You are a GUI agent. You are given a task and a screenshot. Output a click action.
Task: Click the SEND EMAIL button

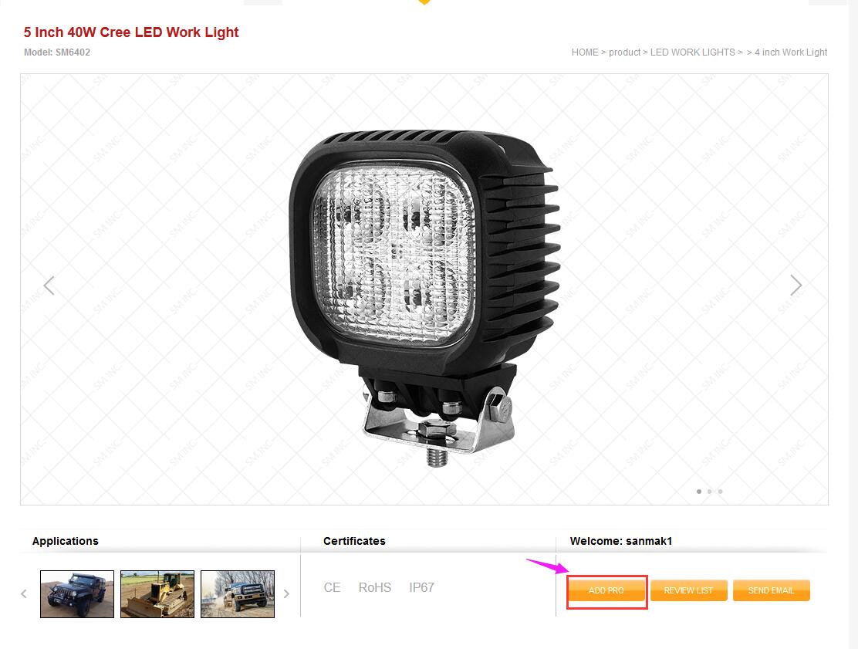[772, 590]
